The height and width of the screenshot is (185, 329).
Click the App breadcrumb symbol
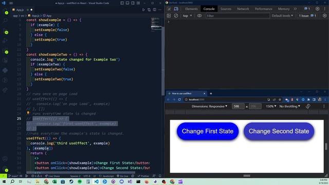click(47, 16)
